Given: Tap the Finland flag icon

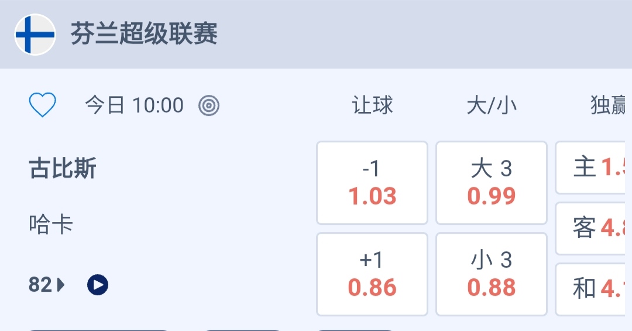Looking at the screenshot, I should [x=35, y=35].
